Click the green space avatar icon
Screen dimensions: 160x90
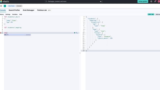click(x=5, y=6)
